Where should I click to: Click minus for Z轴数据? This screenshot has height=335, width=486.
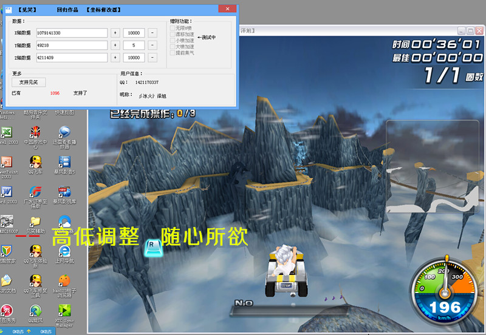tap(152, 58)
